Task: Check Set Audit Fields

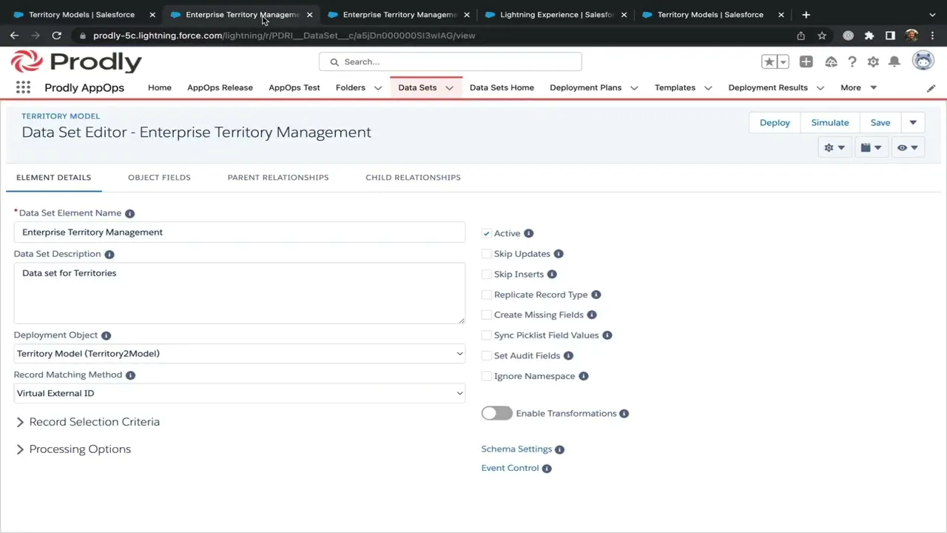Action: pos(487,355)
